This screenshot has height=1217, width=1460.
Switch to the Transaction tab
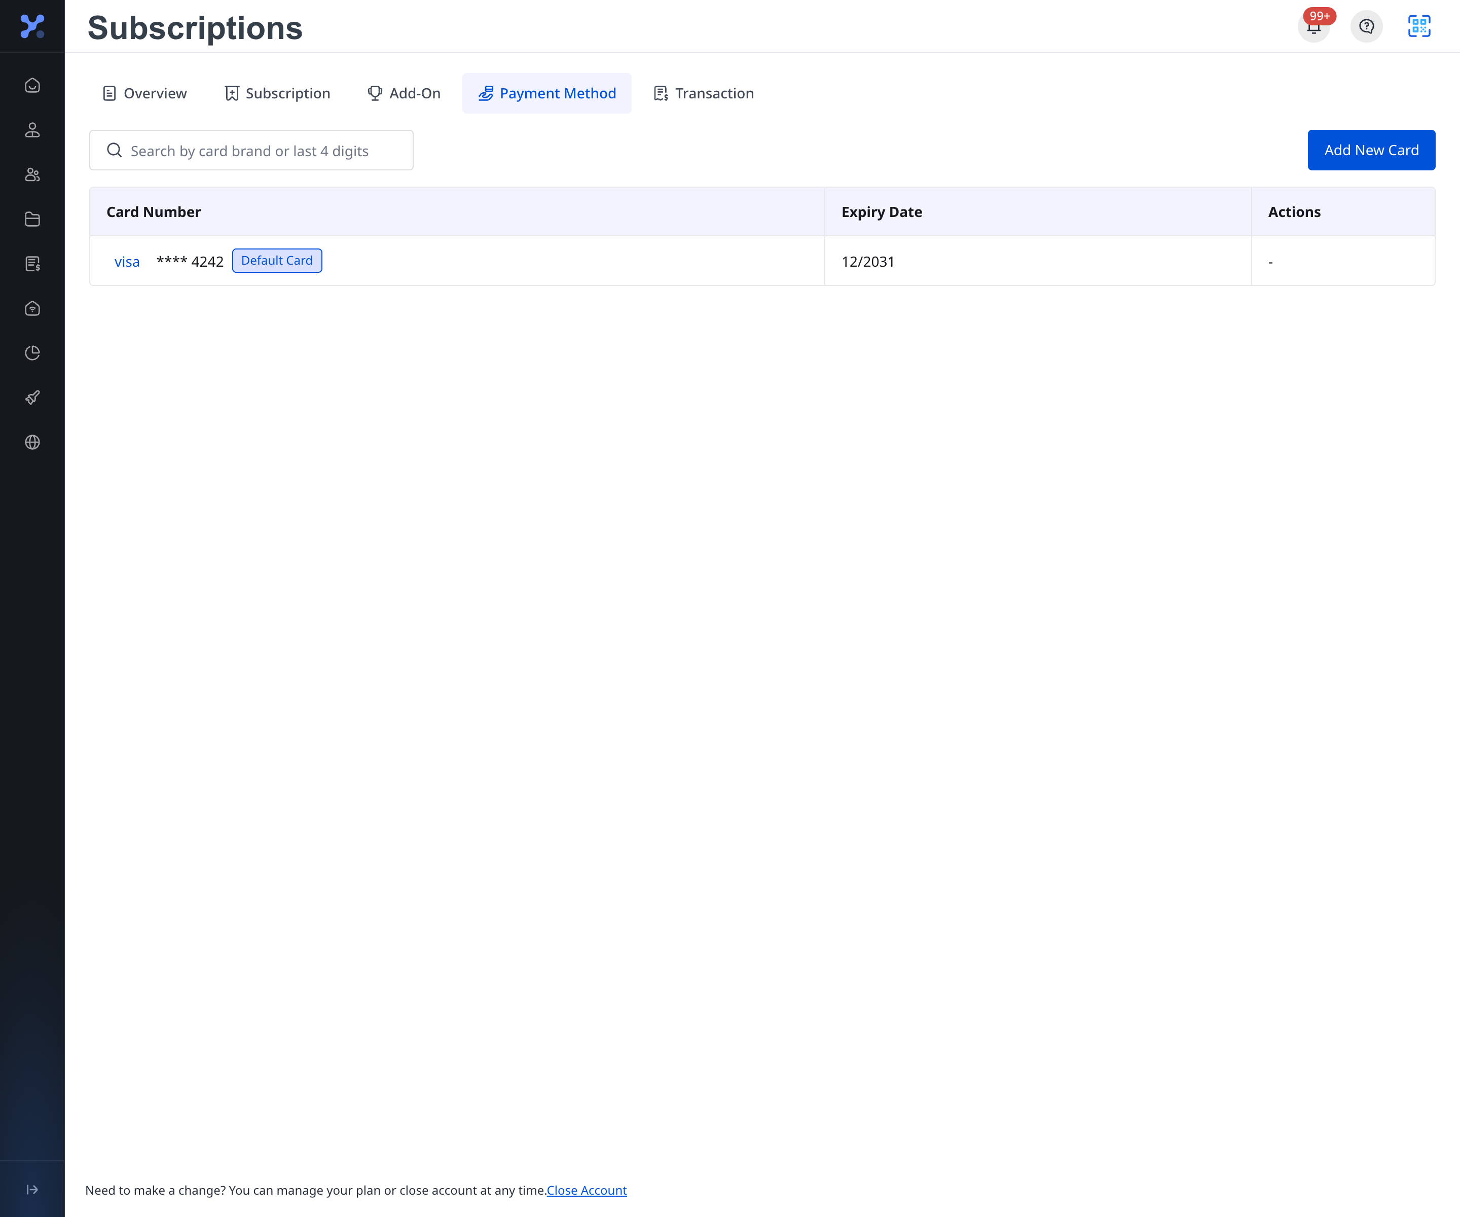704,93
